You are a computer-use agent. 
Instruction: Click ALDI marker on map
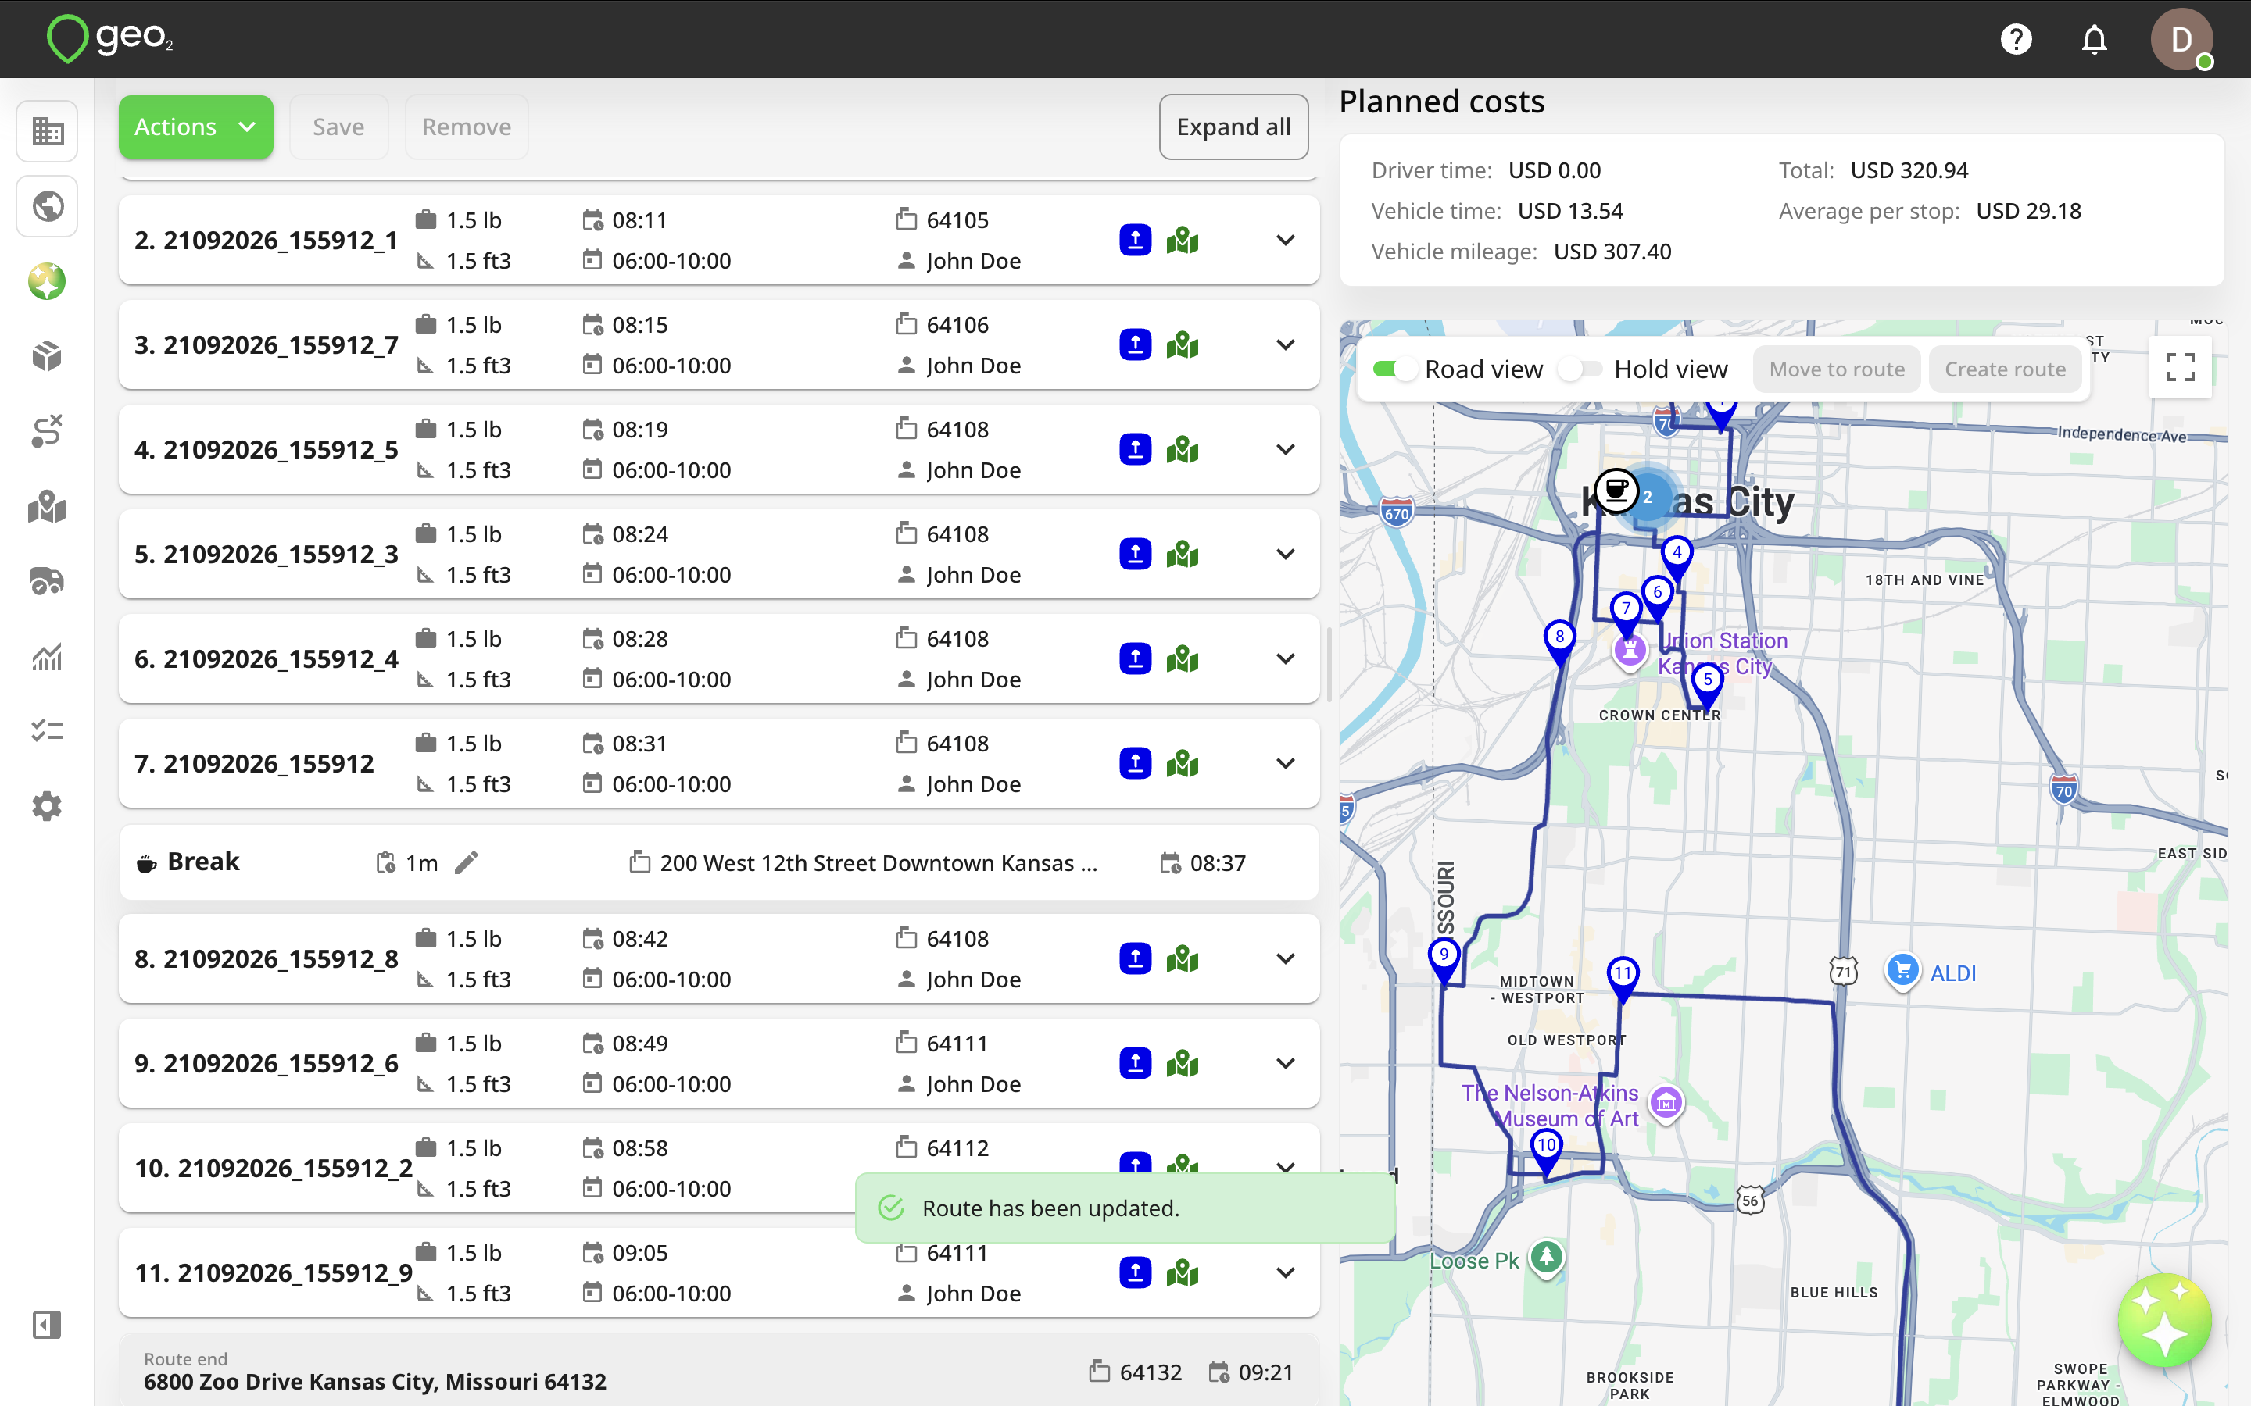click(x=1902, y=972)
